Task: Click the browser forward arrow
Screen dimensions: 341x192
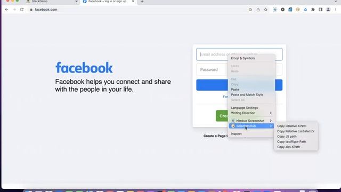Action: coord(14,10)
